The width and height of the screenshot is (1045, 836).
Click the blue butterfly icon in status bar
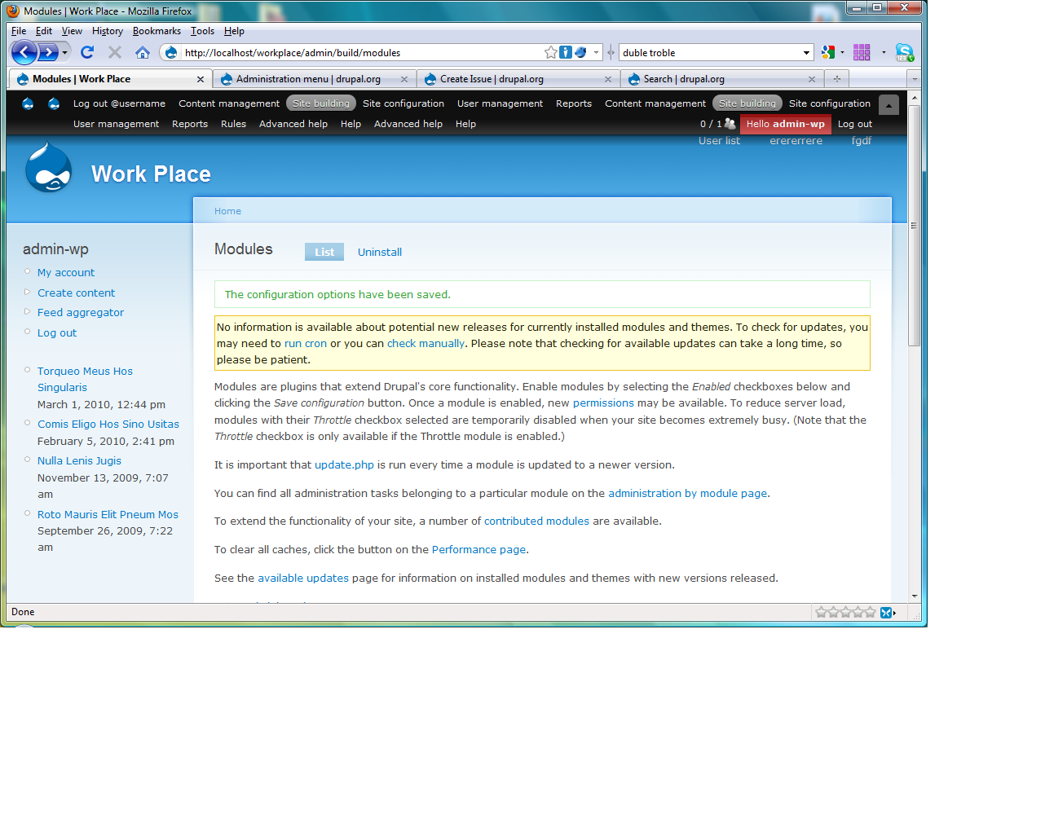pos(885,612)
